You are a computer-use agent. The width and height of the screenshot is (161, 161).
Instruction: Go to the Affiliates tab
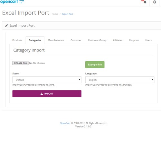click(x=118, y=40)
